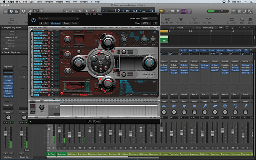
Task: Mute the Big Room channel strip
Action: pos(5,153)
